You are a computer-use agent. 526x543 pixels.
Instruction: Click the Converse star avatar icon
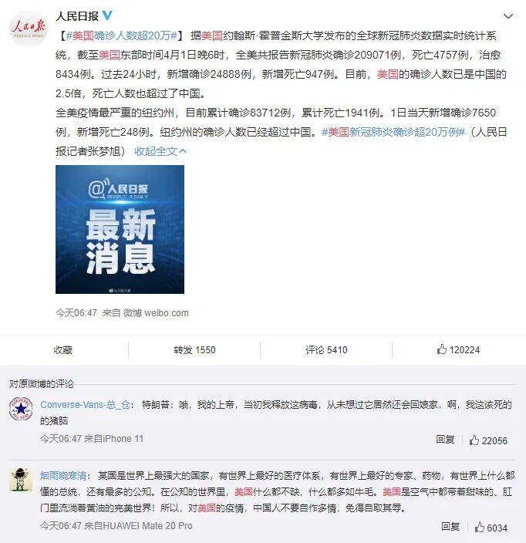coord(21,408)
